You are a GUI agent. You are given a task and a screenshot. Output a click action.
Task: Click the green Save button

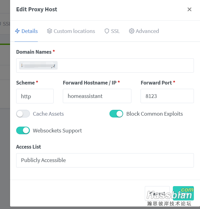point(183,193)
